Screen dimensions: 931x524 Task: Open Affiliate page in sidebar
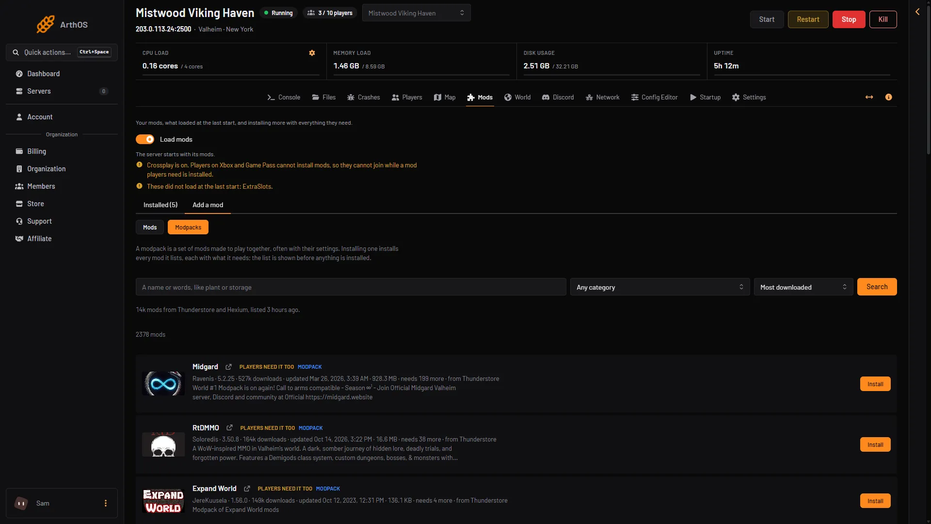(62, 239)
